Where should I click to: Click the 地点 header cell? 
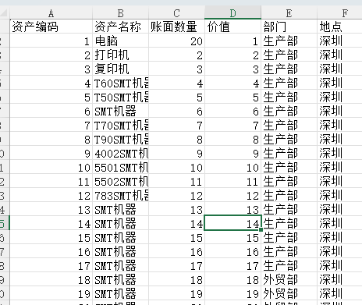click(x=339, y=27)
